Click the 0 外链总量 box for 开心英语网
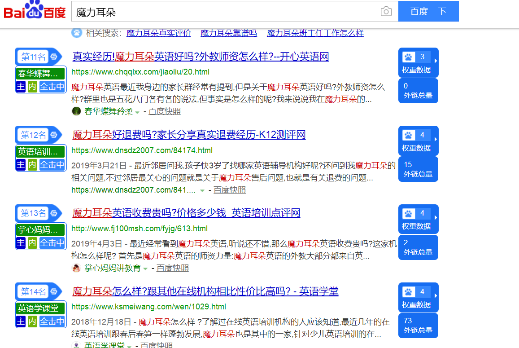 419,91
